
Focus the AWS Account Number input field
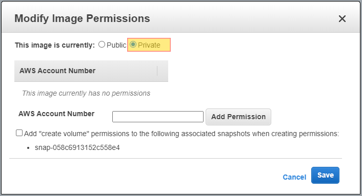pyautogui.click(x=158, y=117)
